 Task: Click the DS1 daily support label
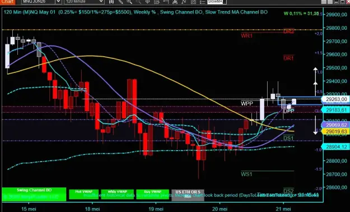tap(288, 138)
